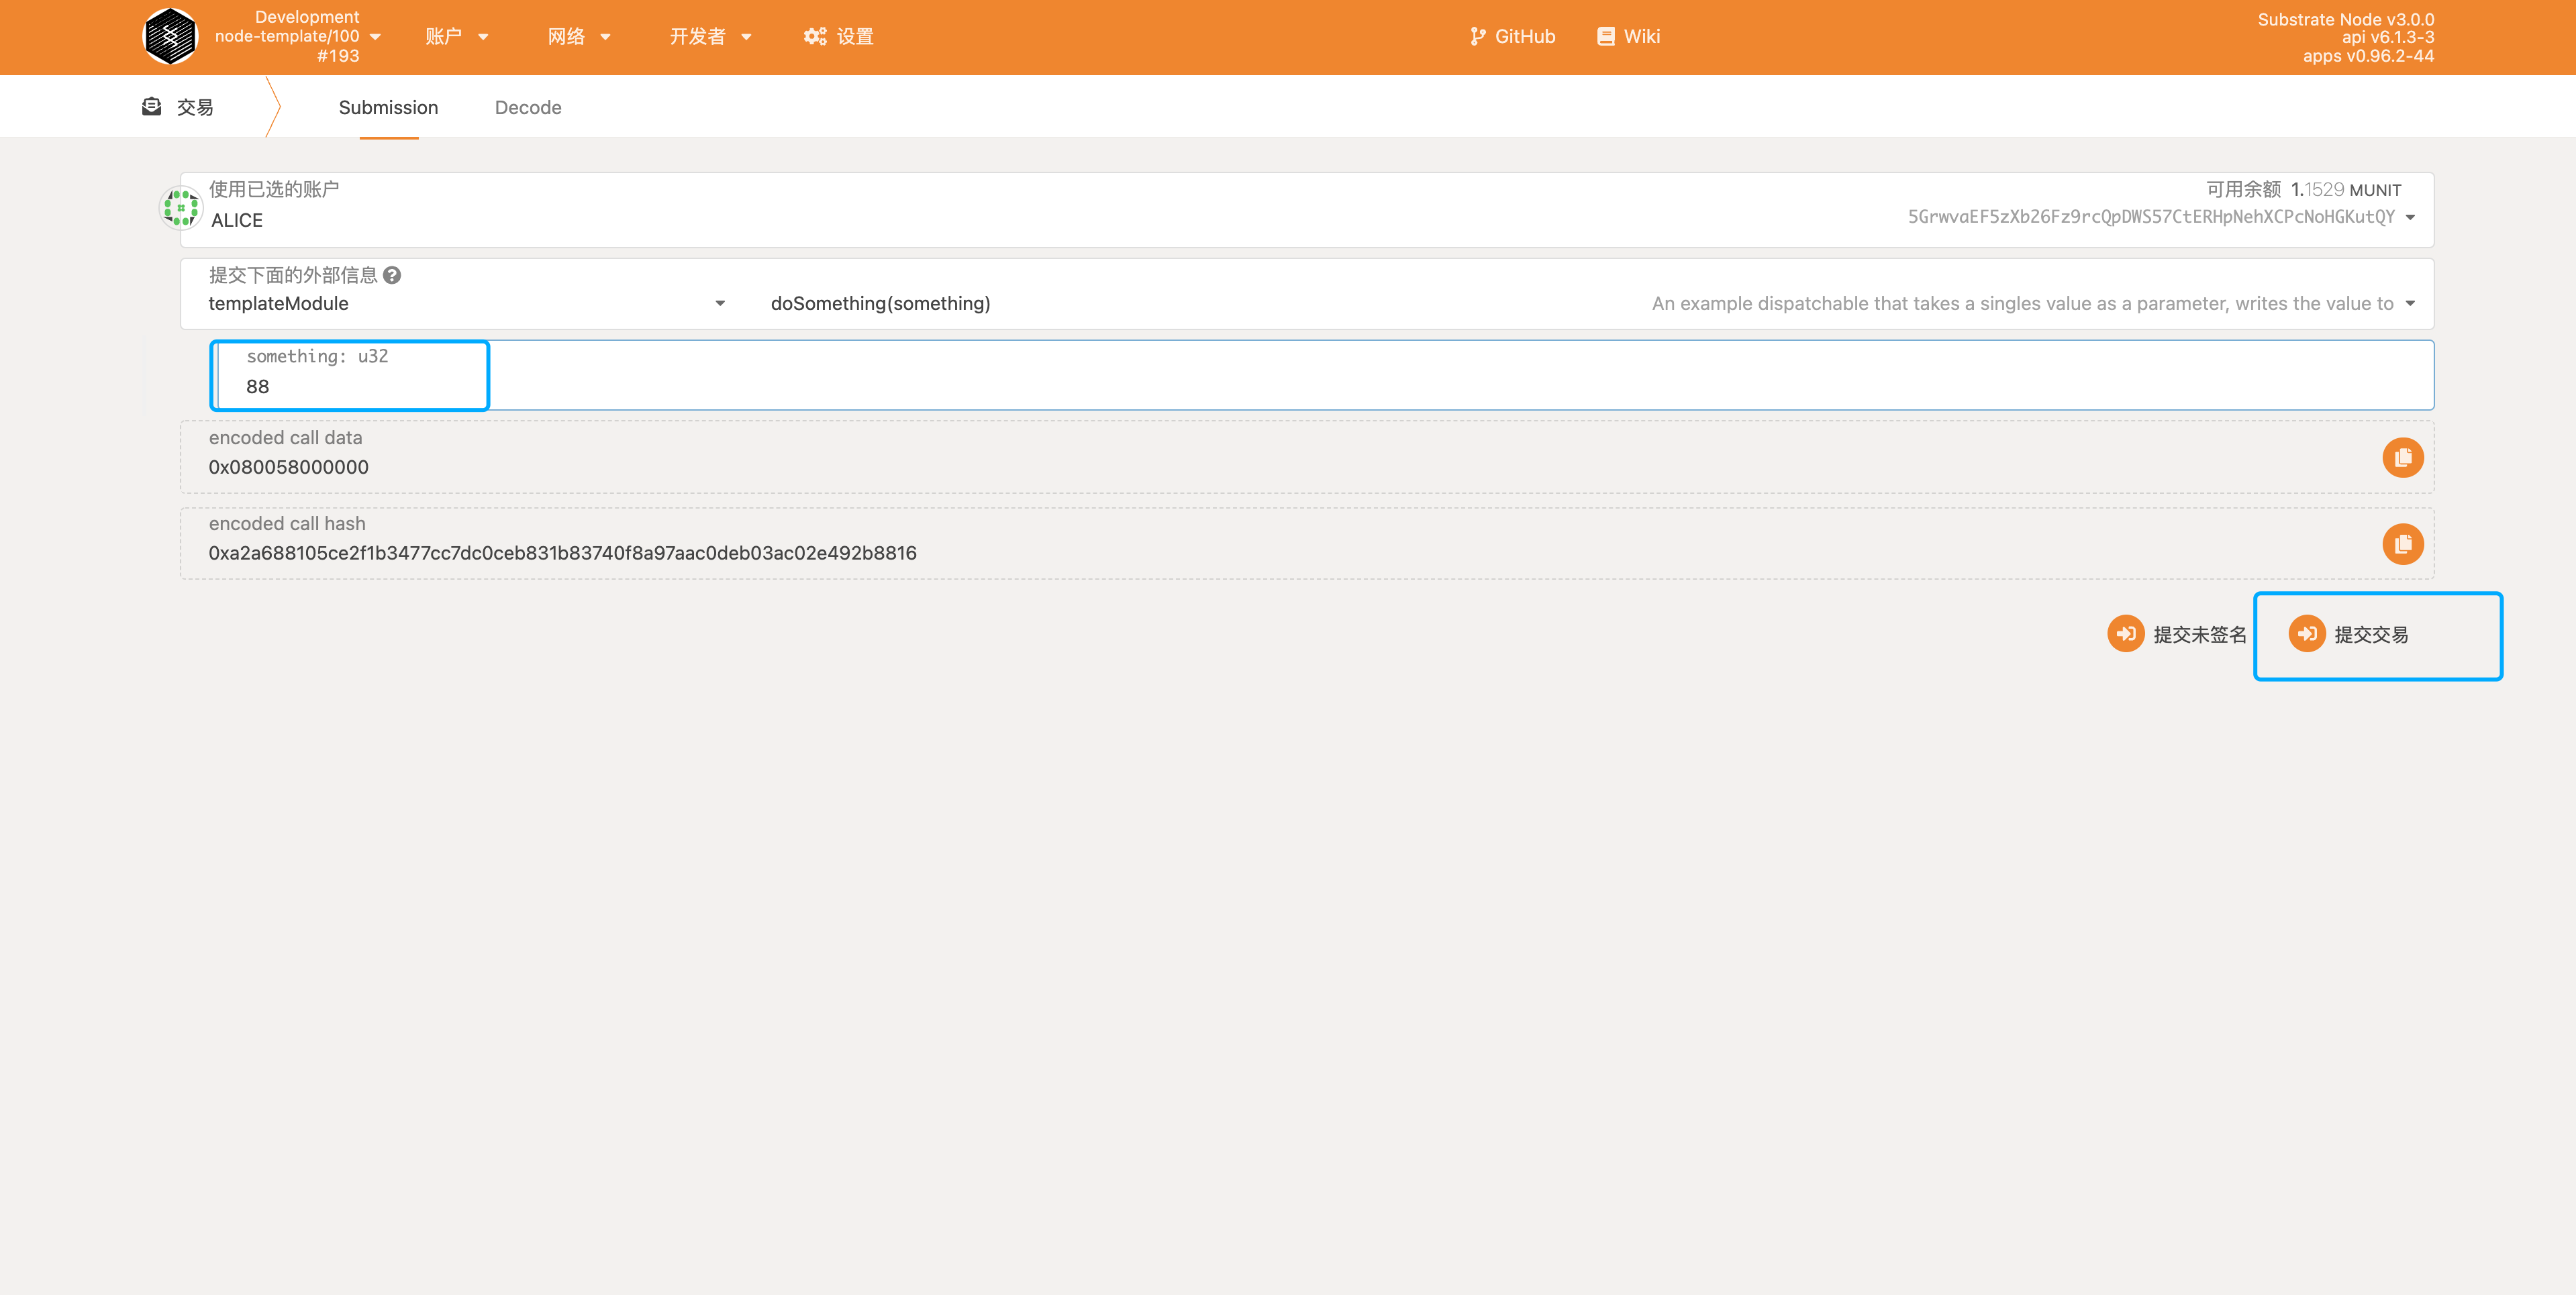Click the Substrate node logo
Image resolution: width=2576 pixels, height=1295 pixels.
(170, 37)
